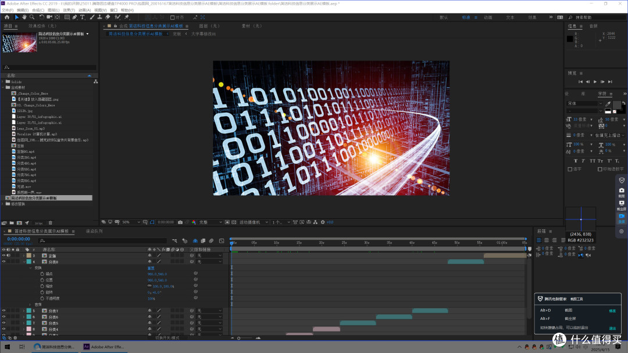
Task: Select the Puppet Pin tool
Action: tap(127, 17)
